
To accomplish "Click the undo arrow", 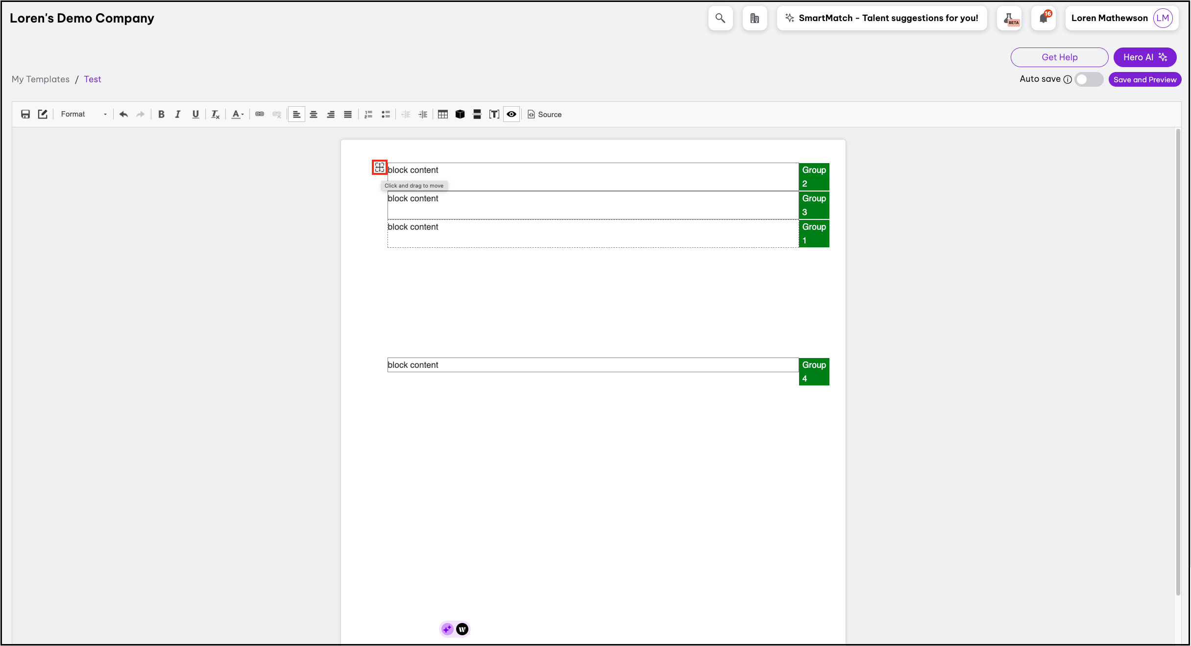I will tap(123, 114).
